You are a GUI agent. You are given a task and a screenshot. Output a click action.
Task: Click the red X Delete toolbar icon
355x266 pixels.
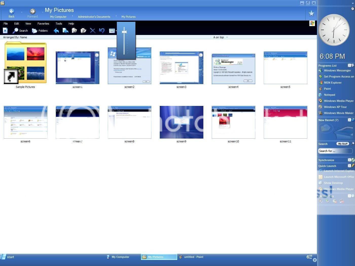pyautogui.click(x=93, y=31)
